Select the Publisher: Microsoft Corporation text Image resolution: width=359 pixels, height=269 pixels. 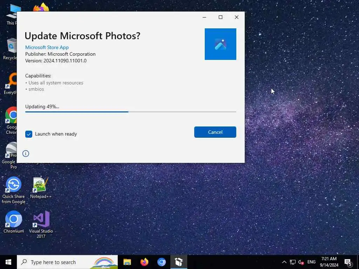tap(60, 54)
